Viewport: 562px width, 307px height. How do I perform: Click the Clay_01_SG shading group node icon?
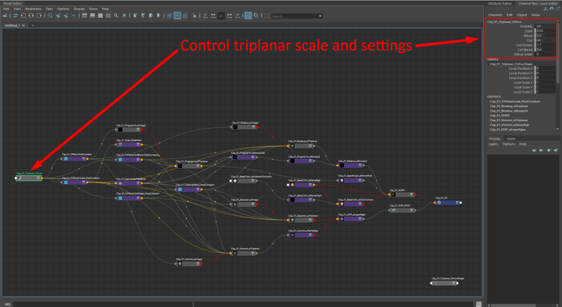(x=439, y=203)
